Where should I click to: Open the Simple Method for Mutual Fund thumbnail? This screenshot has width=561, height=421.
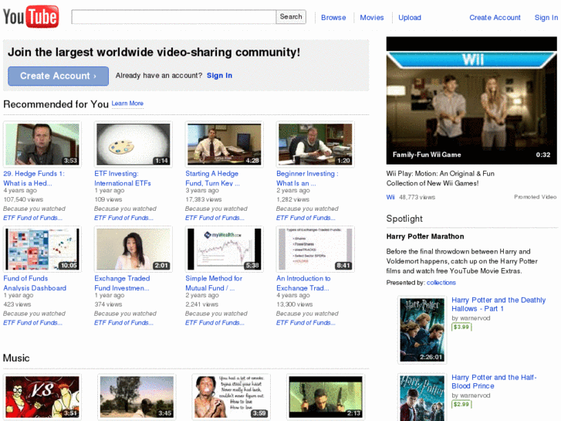tap(224, 249)
